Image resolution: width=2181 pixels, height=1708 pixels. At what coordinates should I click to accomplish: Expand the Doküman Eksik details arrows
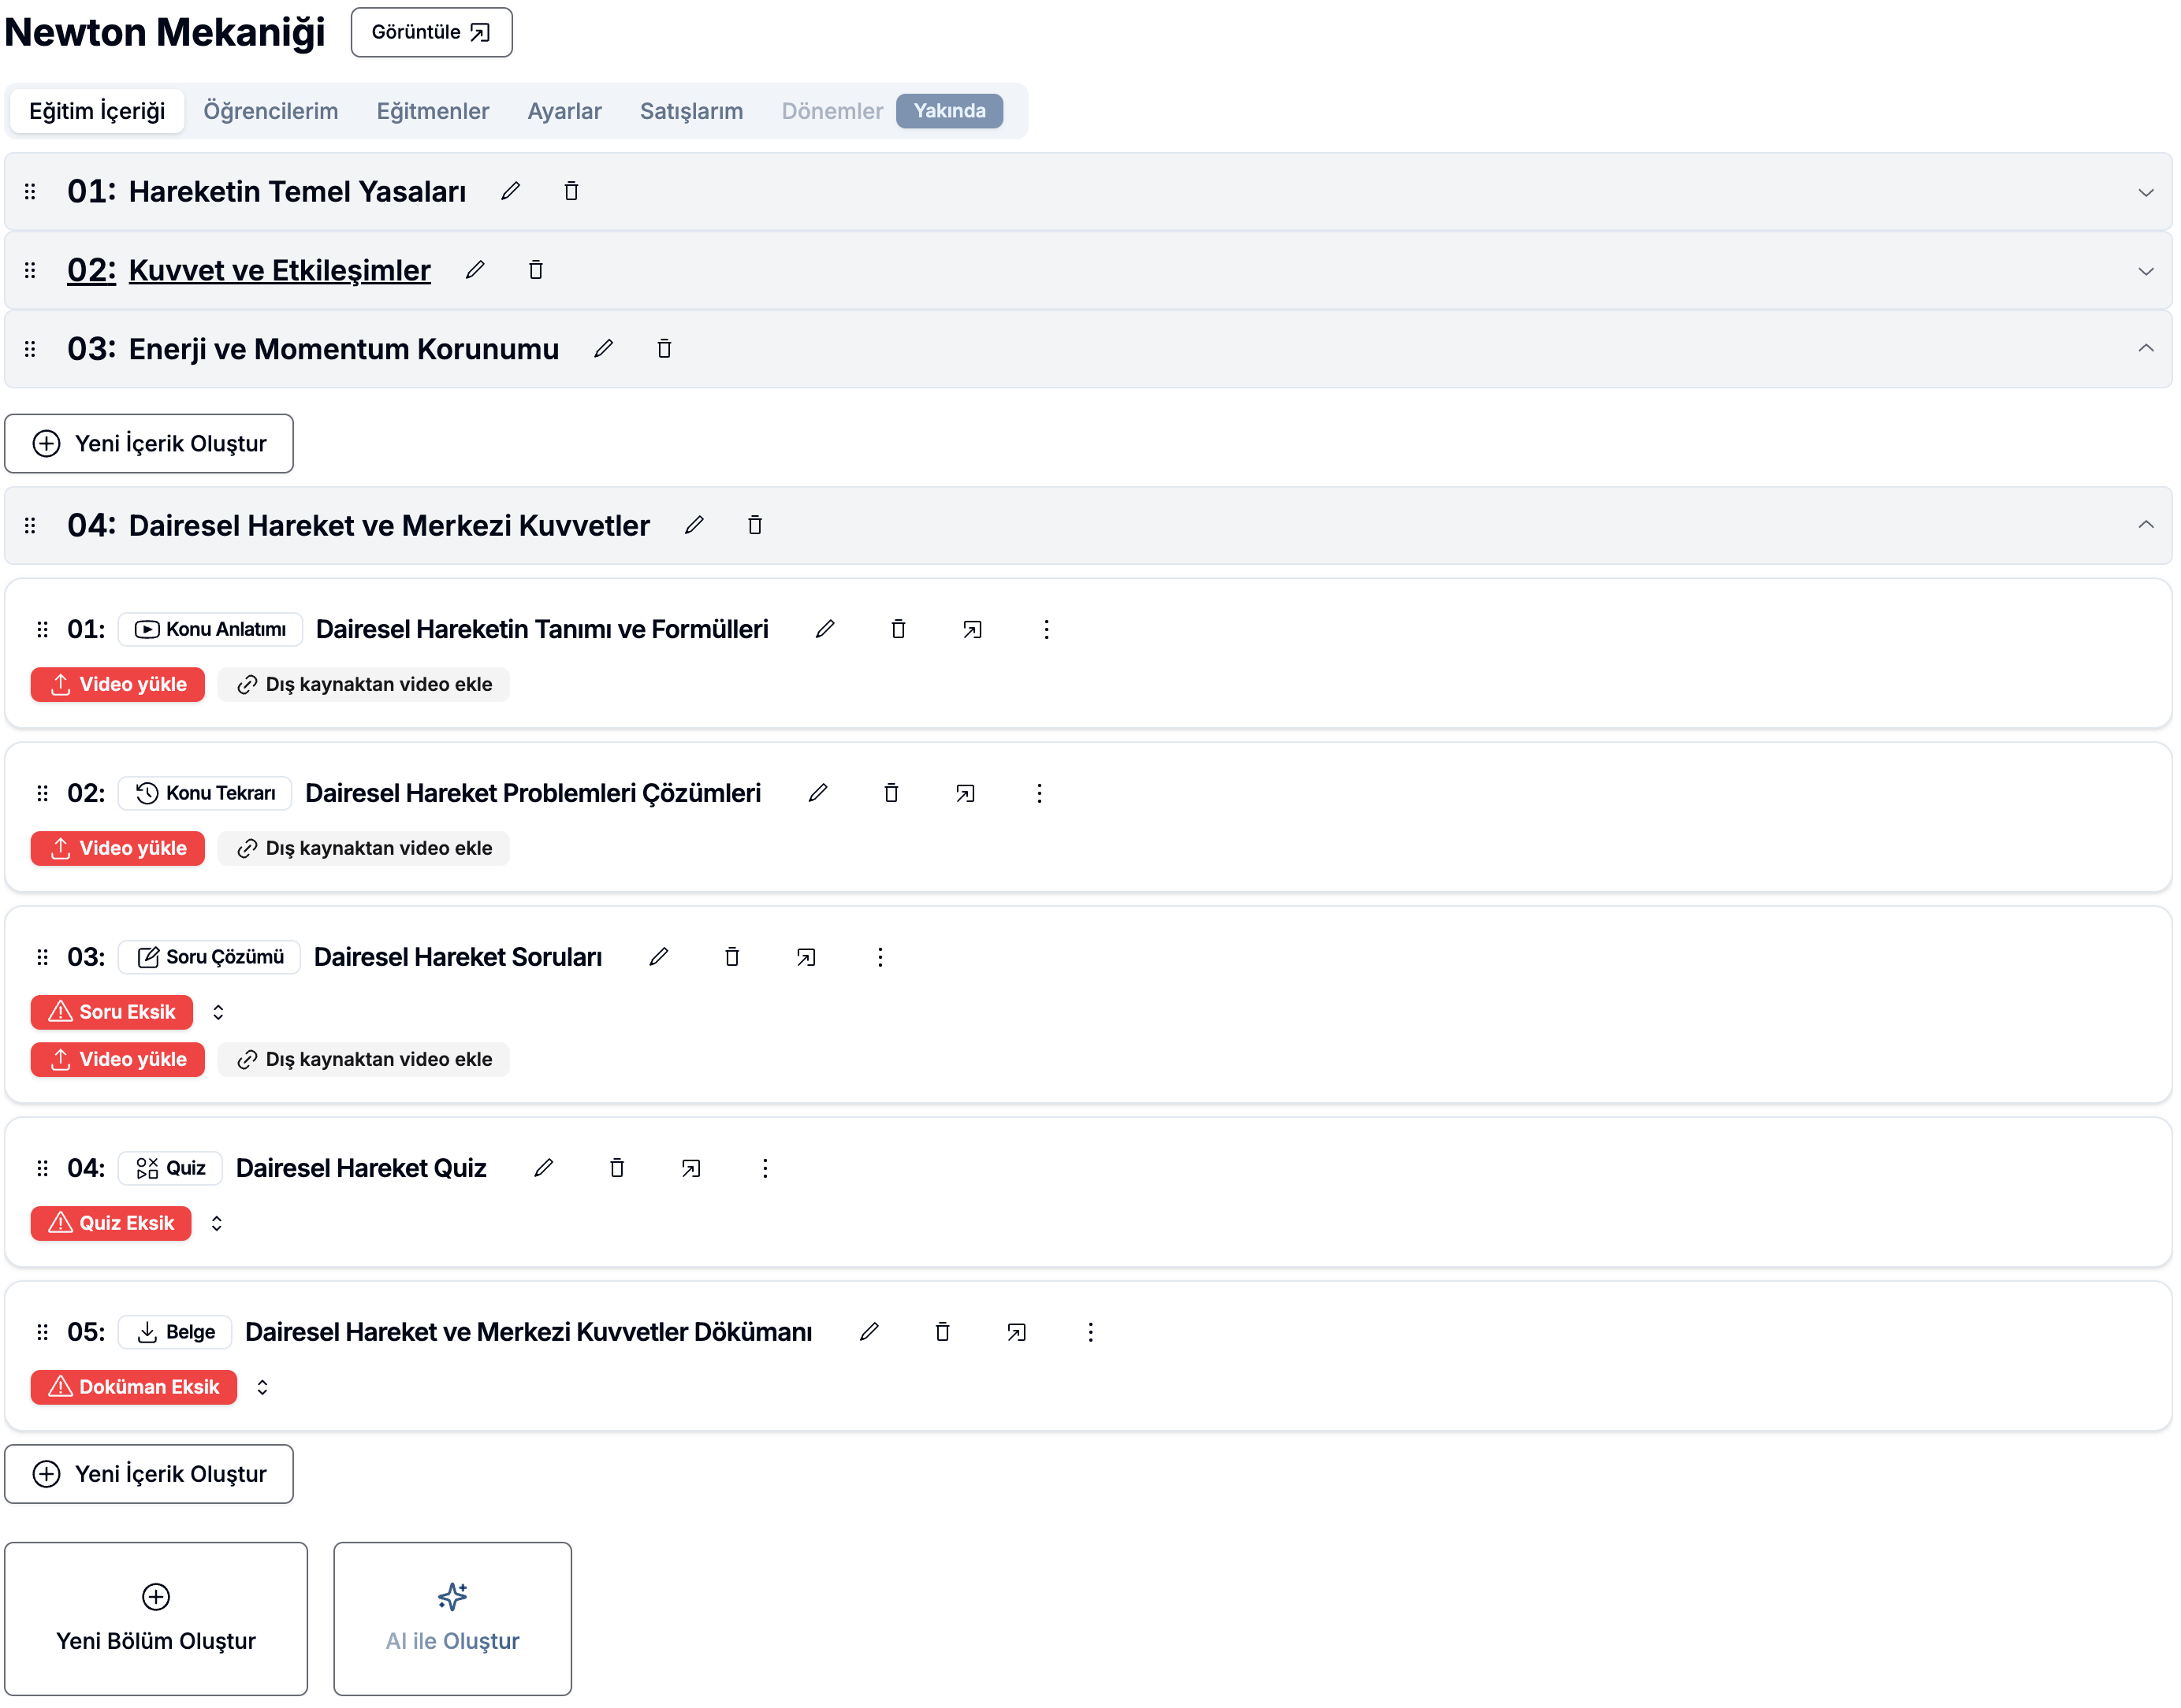(262, 1387)
